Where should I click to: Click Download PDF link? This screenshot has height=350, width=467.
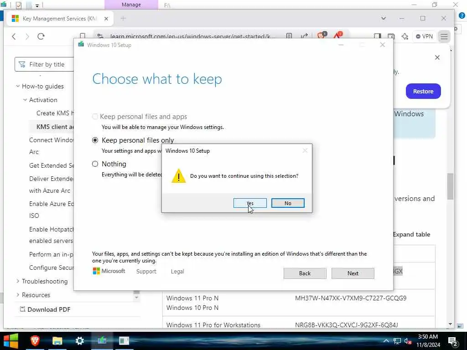(x=45, y=309)
